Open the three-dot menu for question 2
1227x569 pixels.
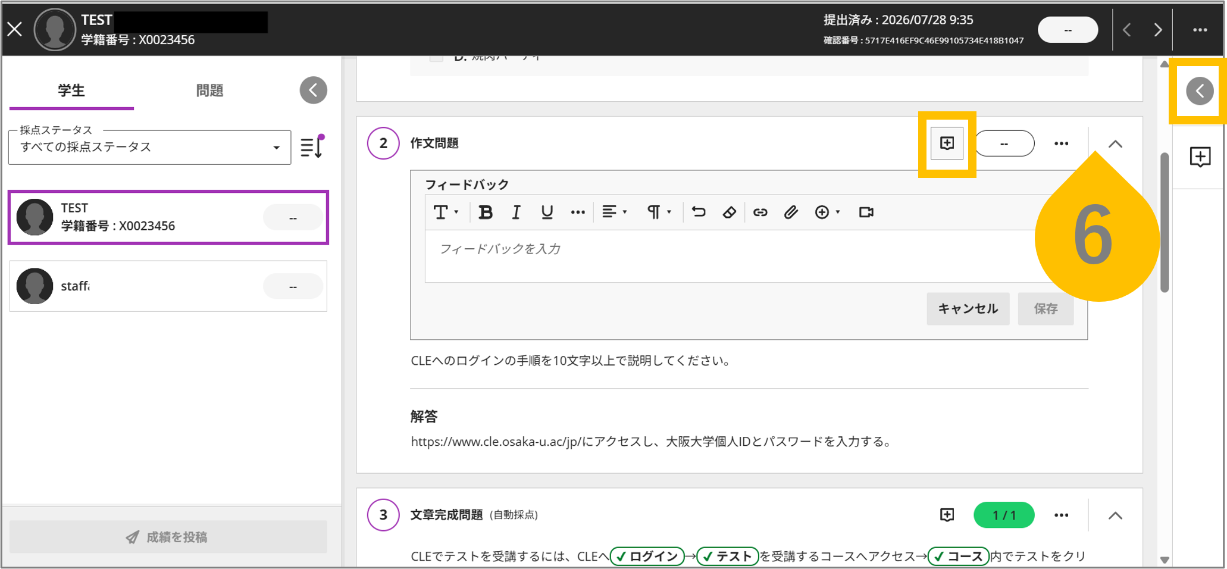1061,143
